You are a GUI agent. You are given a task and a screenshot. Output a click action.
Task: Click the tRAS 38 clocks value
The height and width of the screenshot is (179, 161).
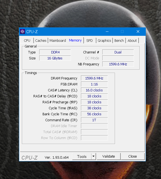[x=94, y=108]
